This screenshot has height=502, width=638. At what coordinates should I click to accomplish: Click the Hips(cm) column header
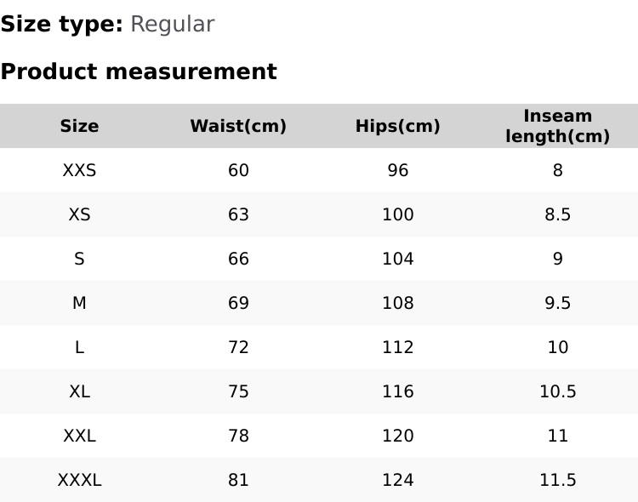(397, 126)
